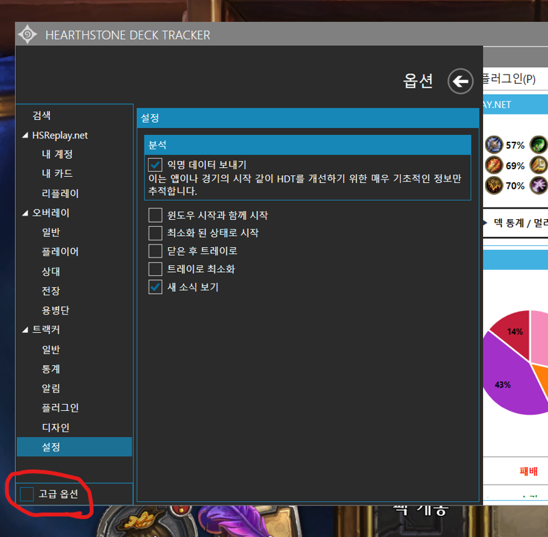The width and height of the screenshot is (548, 537).
Task: Expand the 덱 통계 section in background window
Action: 485,223
